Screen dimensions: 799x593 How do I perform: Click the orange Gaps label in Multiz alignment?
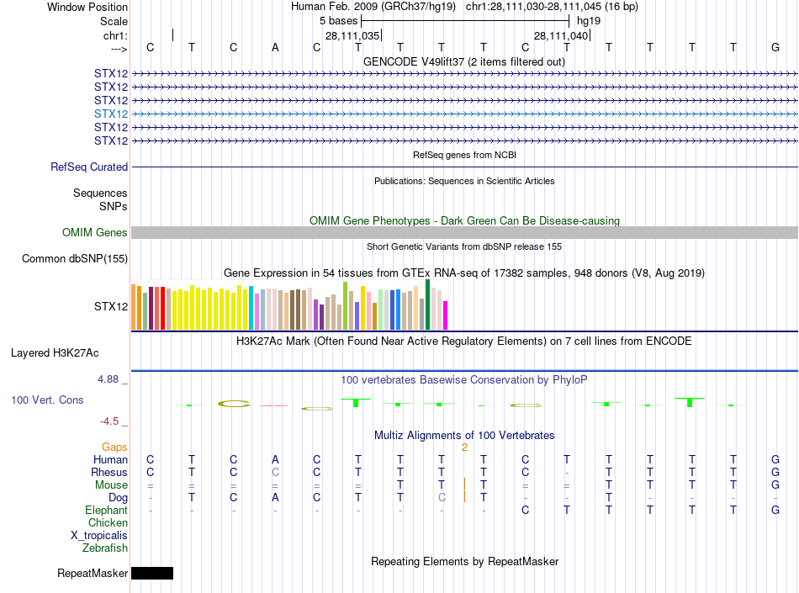114,447
